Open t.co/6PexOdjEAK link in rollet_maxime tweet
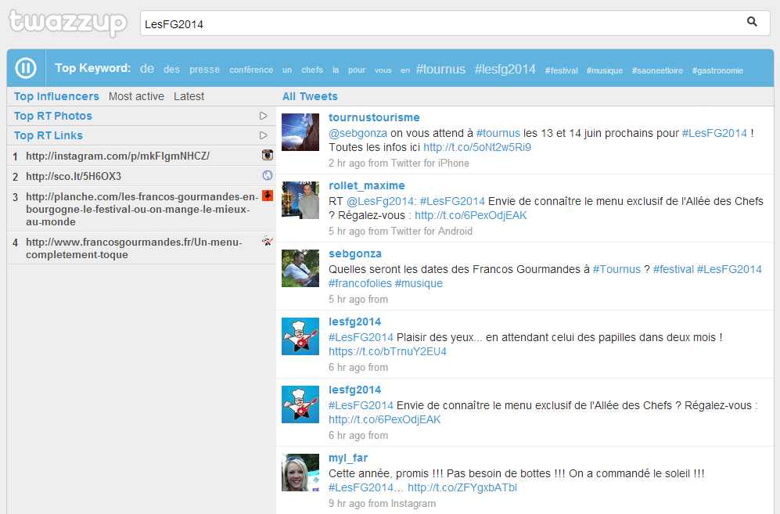 [471, 215]
